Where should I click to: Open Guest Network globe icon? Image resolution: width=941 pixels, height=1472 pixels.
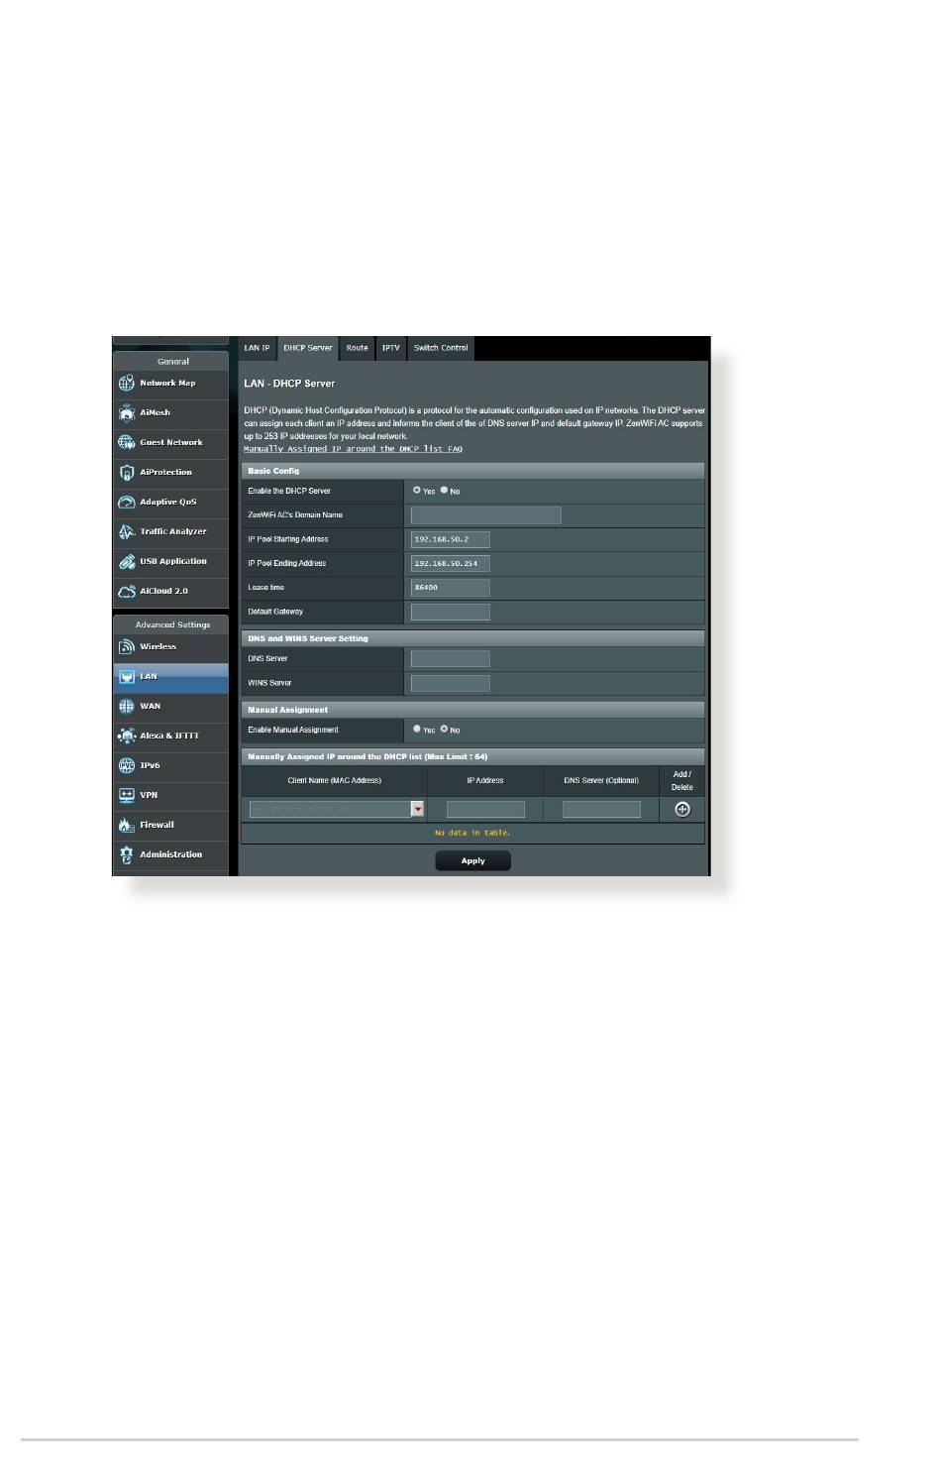(x=126, y=442)
